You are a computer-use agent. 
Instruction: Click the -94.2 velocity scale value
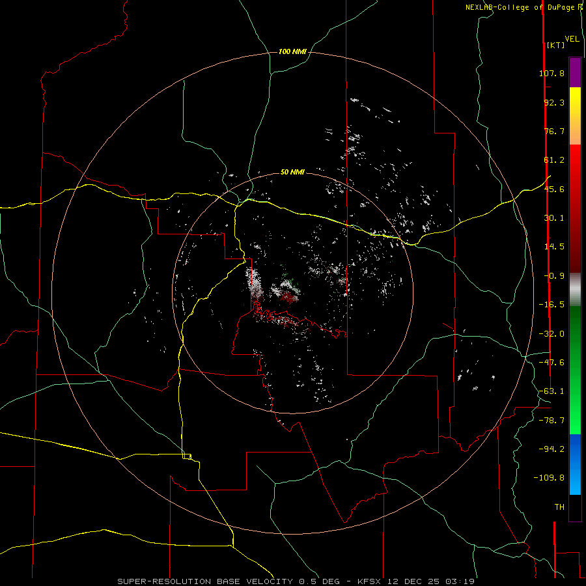coord(551,449)
